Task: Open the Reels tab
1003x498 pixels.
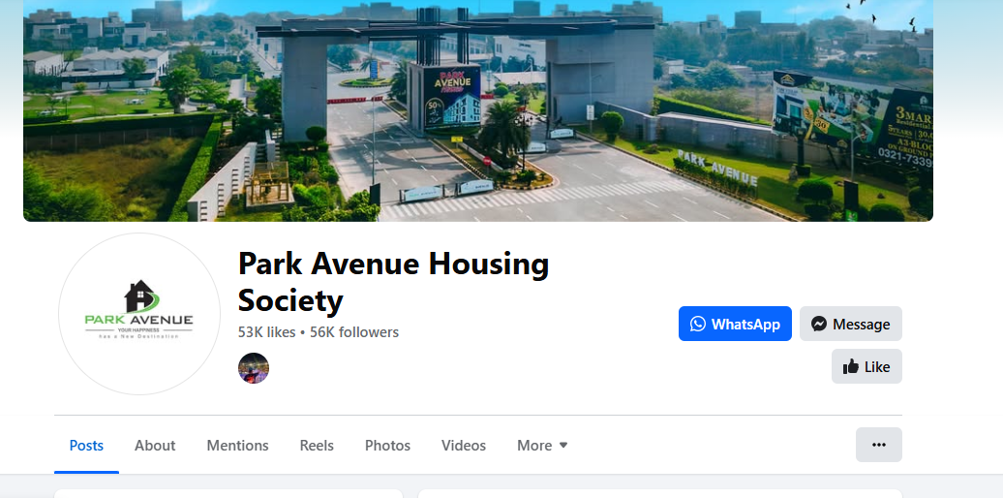Action: 317,446
